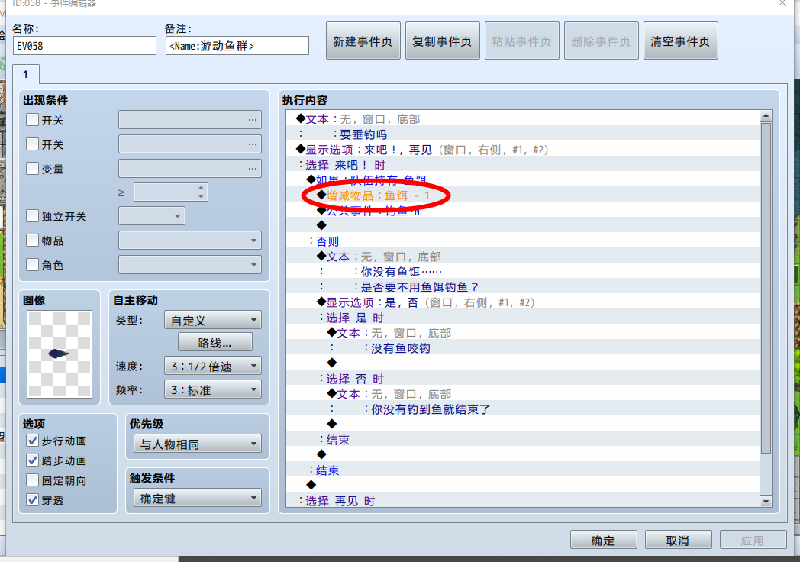Screen dimensions: 800x562
Task: Toggle the 踏步动画 checkbox
Action: [32, 460]
